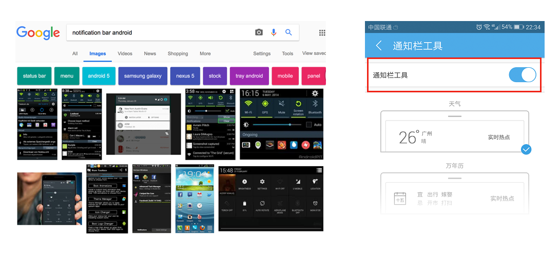Filter by stock chip
Image resolution: width=560 pixels, height=275 pixels.
click(215, 76)
